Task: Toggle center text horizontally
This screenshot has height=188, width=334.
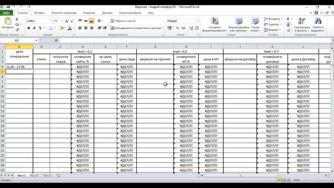Action: (86, 28)
